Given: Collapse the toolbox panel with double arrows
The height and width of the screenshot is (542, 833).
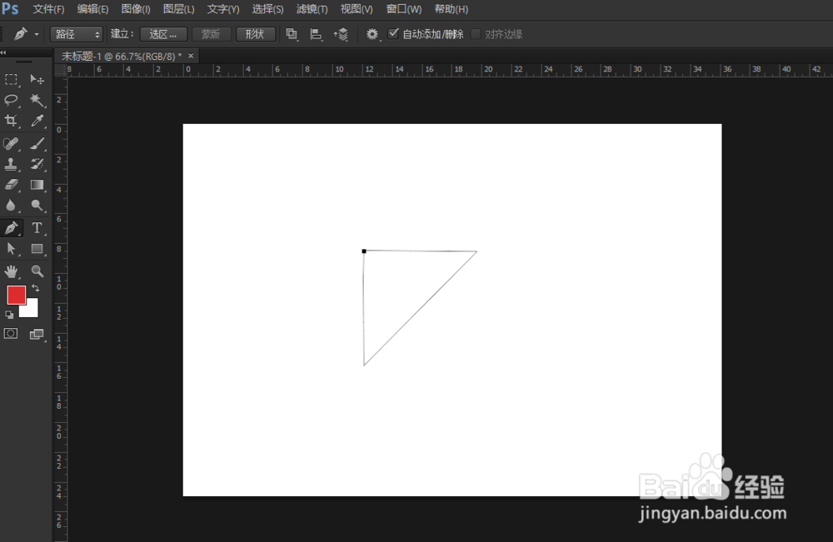Looking at the screenshot, I should 3,52.
